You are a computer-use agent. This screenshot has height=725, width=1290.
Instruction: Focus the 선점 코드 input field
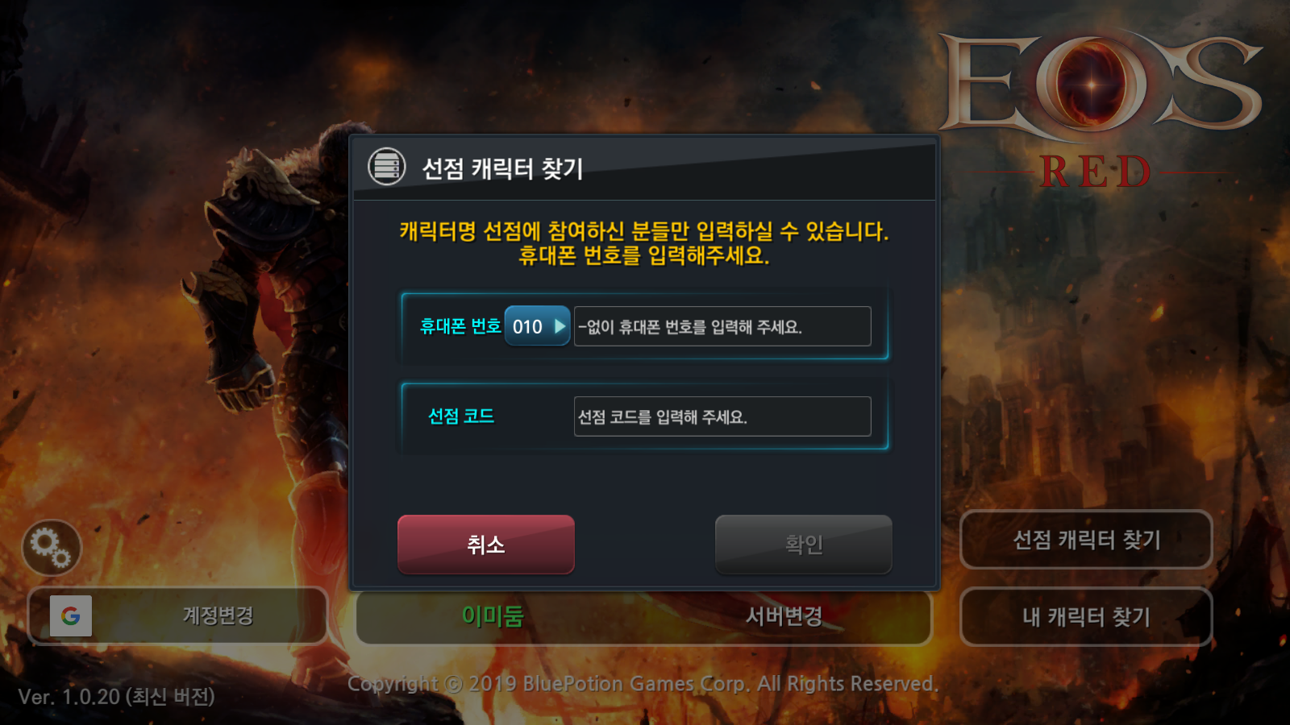pyautogui.click(x=722, y=416)
